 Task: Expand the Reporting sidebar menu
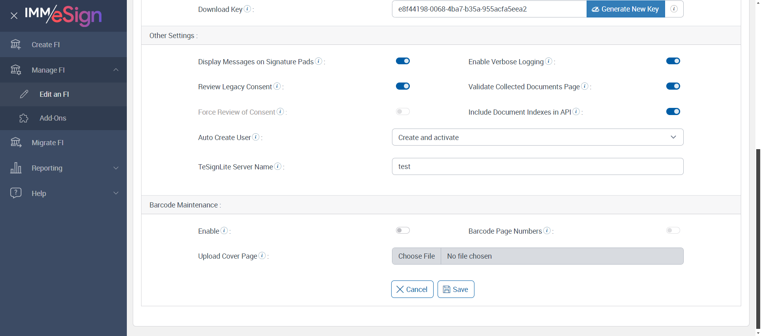63,168
